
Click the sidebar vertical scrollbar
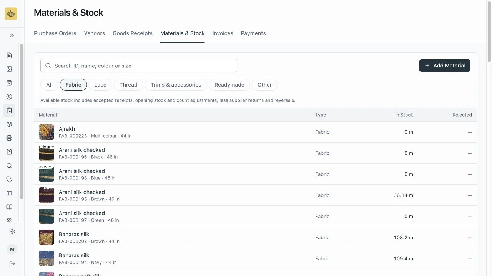(22, 122)
